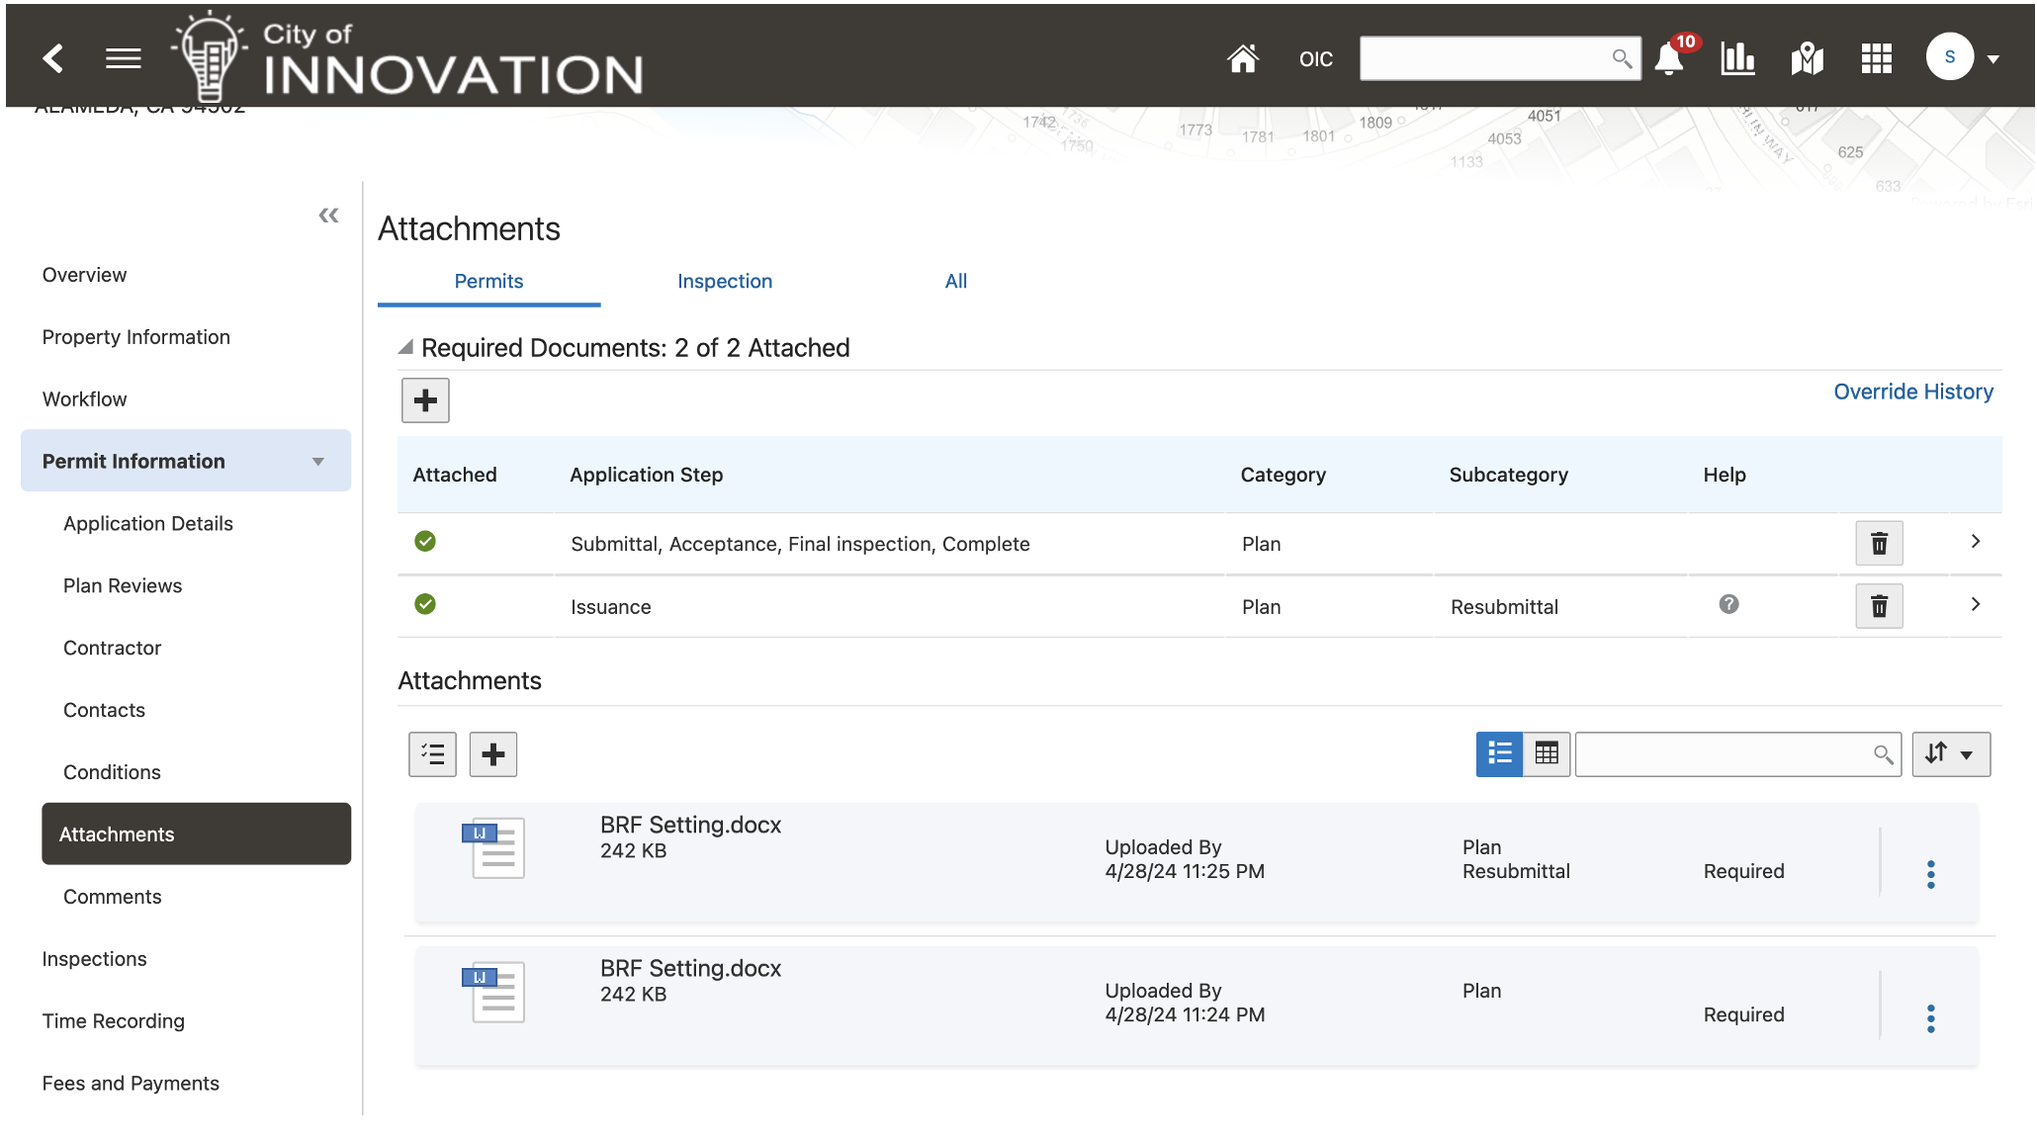Screen dimensions: 2037x1141
Task: Collapse the Required Documents section
Action: click(405, 347)
